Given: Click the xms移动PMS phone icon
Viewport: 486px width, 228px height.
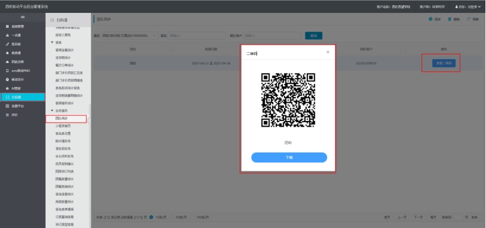Looking at the screenshot, I should click(x=7, y=71).
